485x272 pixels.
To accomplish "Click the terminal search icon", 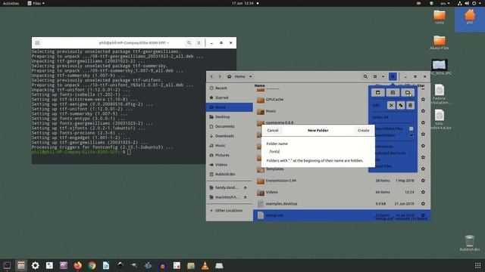I will (x=189, y=43).
